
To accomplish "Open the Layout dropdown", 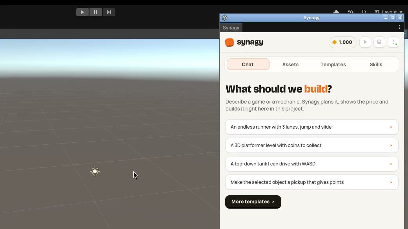I will pyautogui.click(x=388, y=12).
